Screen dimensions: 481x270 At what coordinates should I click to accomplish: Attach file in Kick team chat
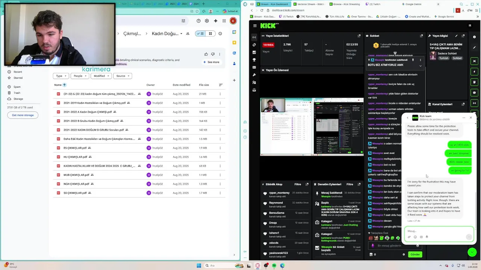(x=409, y=237)
